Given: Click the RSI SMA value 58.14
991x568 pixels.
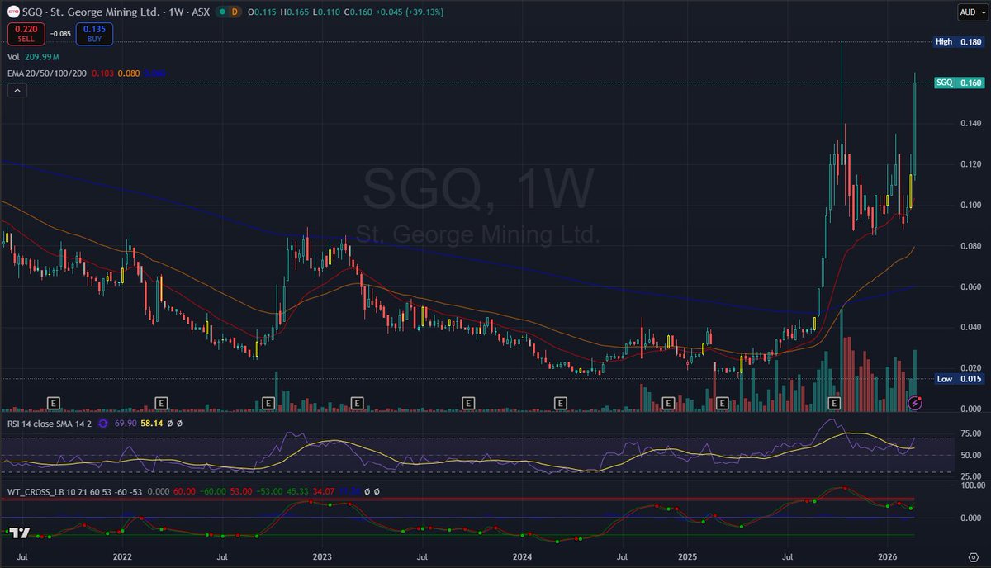Looking at the screenshot, I should [x=152, y=423].
